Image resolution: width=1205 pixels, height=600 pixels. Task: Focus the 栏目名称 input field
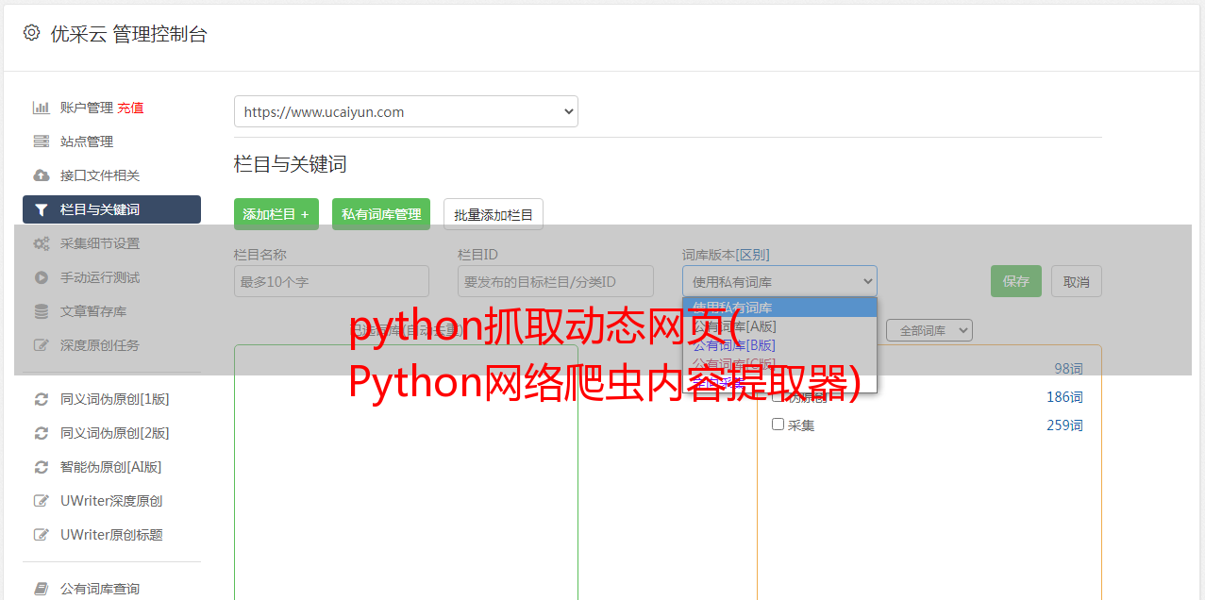coord(331,281)
